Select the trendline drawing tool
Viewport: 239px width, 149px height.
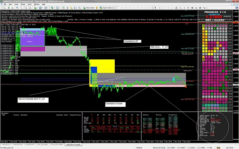172,8
